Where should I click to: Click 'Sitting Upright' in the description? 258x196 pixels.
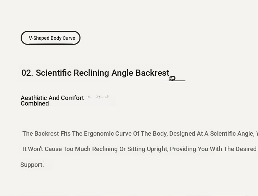148,149
